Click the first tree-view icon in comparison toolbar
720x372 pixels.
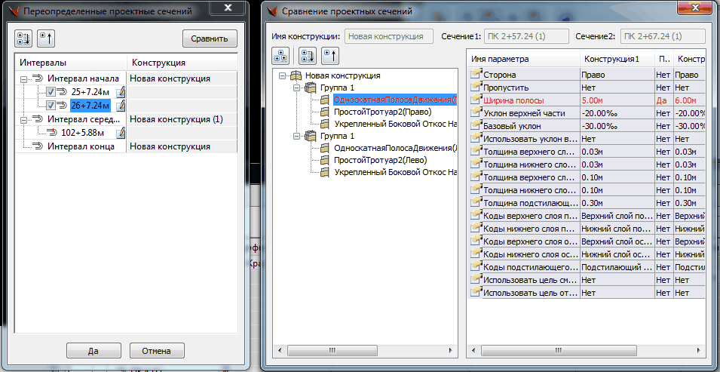click(281, 55)
